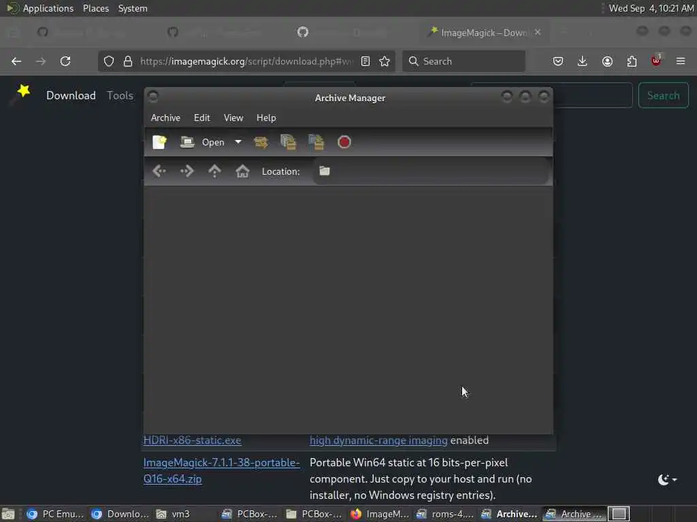
Task: Click the uBlock extension icon
Action: (657, 60)
